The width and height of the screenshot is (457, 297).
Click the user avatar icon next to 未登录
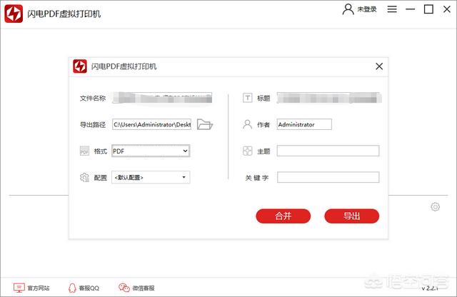click(x=348, y=9)
